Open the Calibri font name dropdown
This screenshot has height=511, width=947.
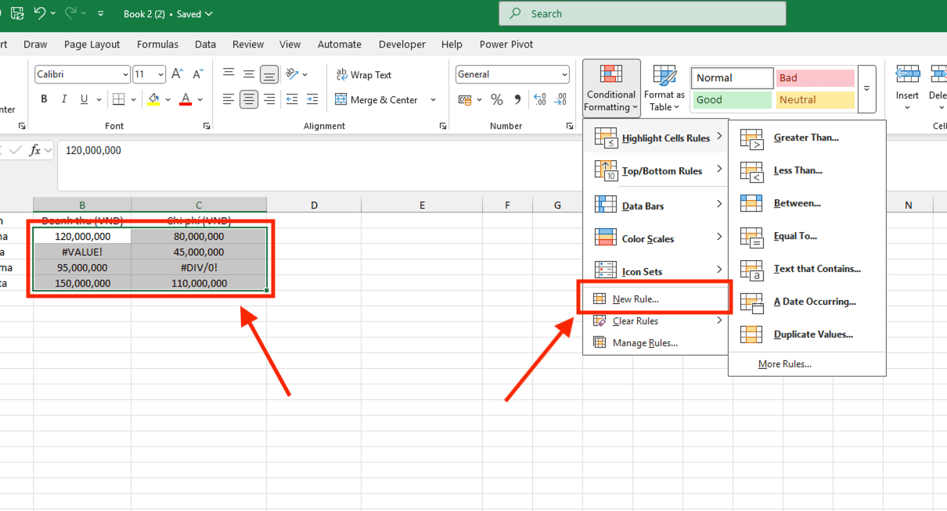click(125, 74)
